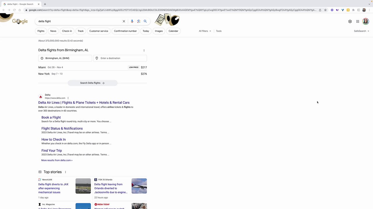Open News4JAX story about JAX diversion
The height and width of the screenshot is (209, 373).
(53, 188)
